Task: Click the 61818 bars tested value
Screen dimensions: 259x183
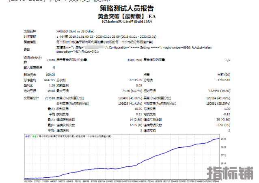Action: pos(50,60)
